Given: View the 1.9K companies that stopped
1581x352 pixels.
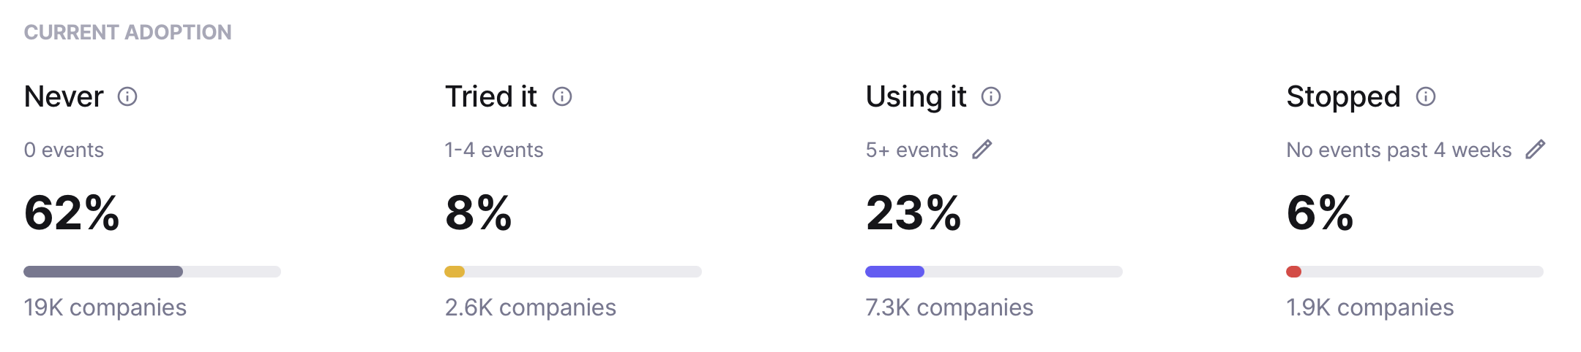Looking at the screenshot, I should coord(1370,307).
